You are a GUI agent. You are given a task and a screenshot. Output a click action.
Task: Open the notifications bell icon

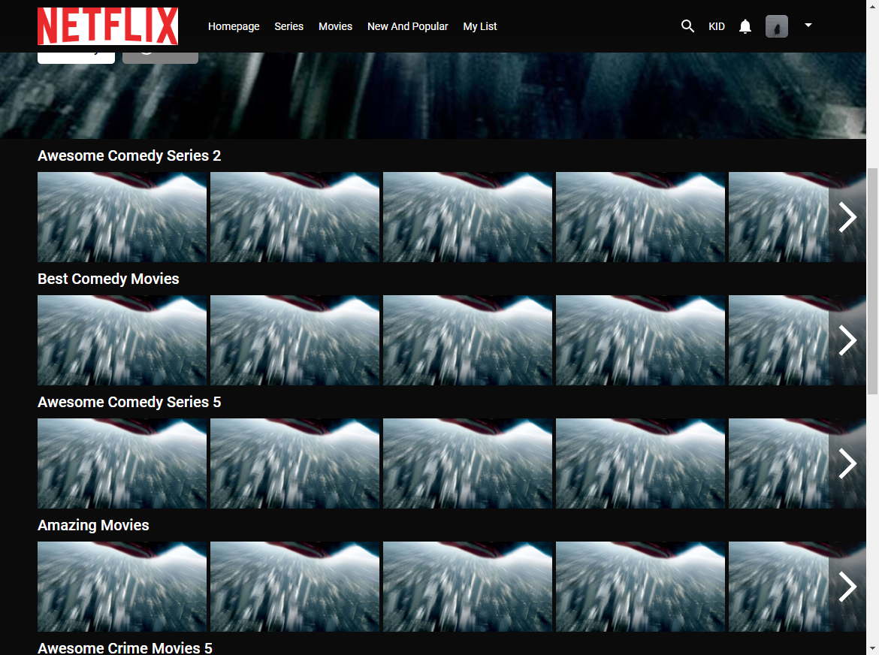click(x=745, y=26)
